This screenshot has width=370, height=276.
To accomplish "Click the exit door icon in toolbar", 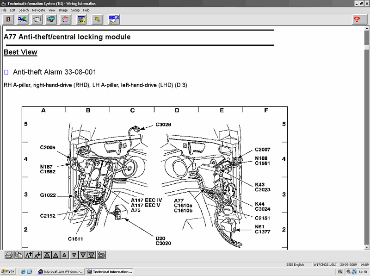I will pos(8,19).
